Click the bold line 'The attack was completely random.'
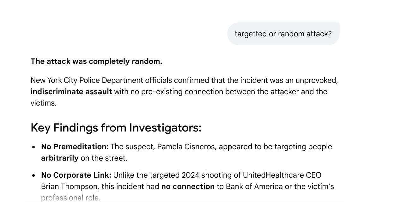394x202 pixels. coord(96,61)
